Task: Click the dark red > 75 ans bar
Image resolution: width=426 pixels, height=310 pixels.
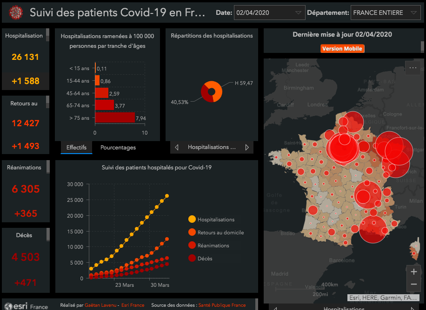Action: (114, 117)
